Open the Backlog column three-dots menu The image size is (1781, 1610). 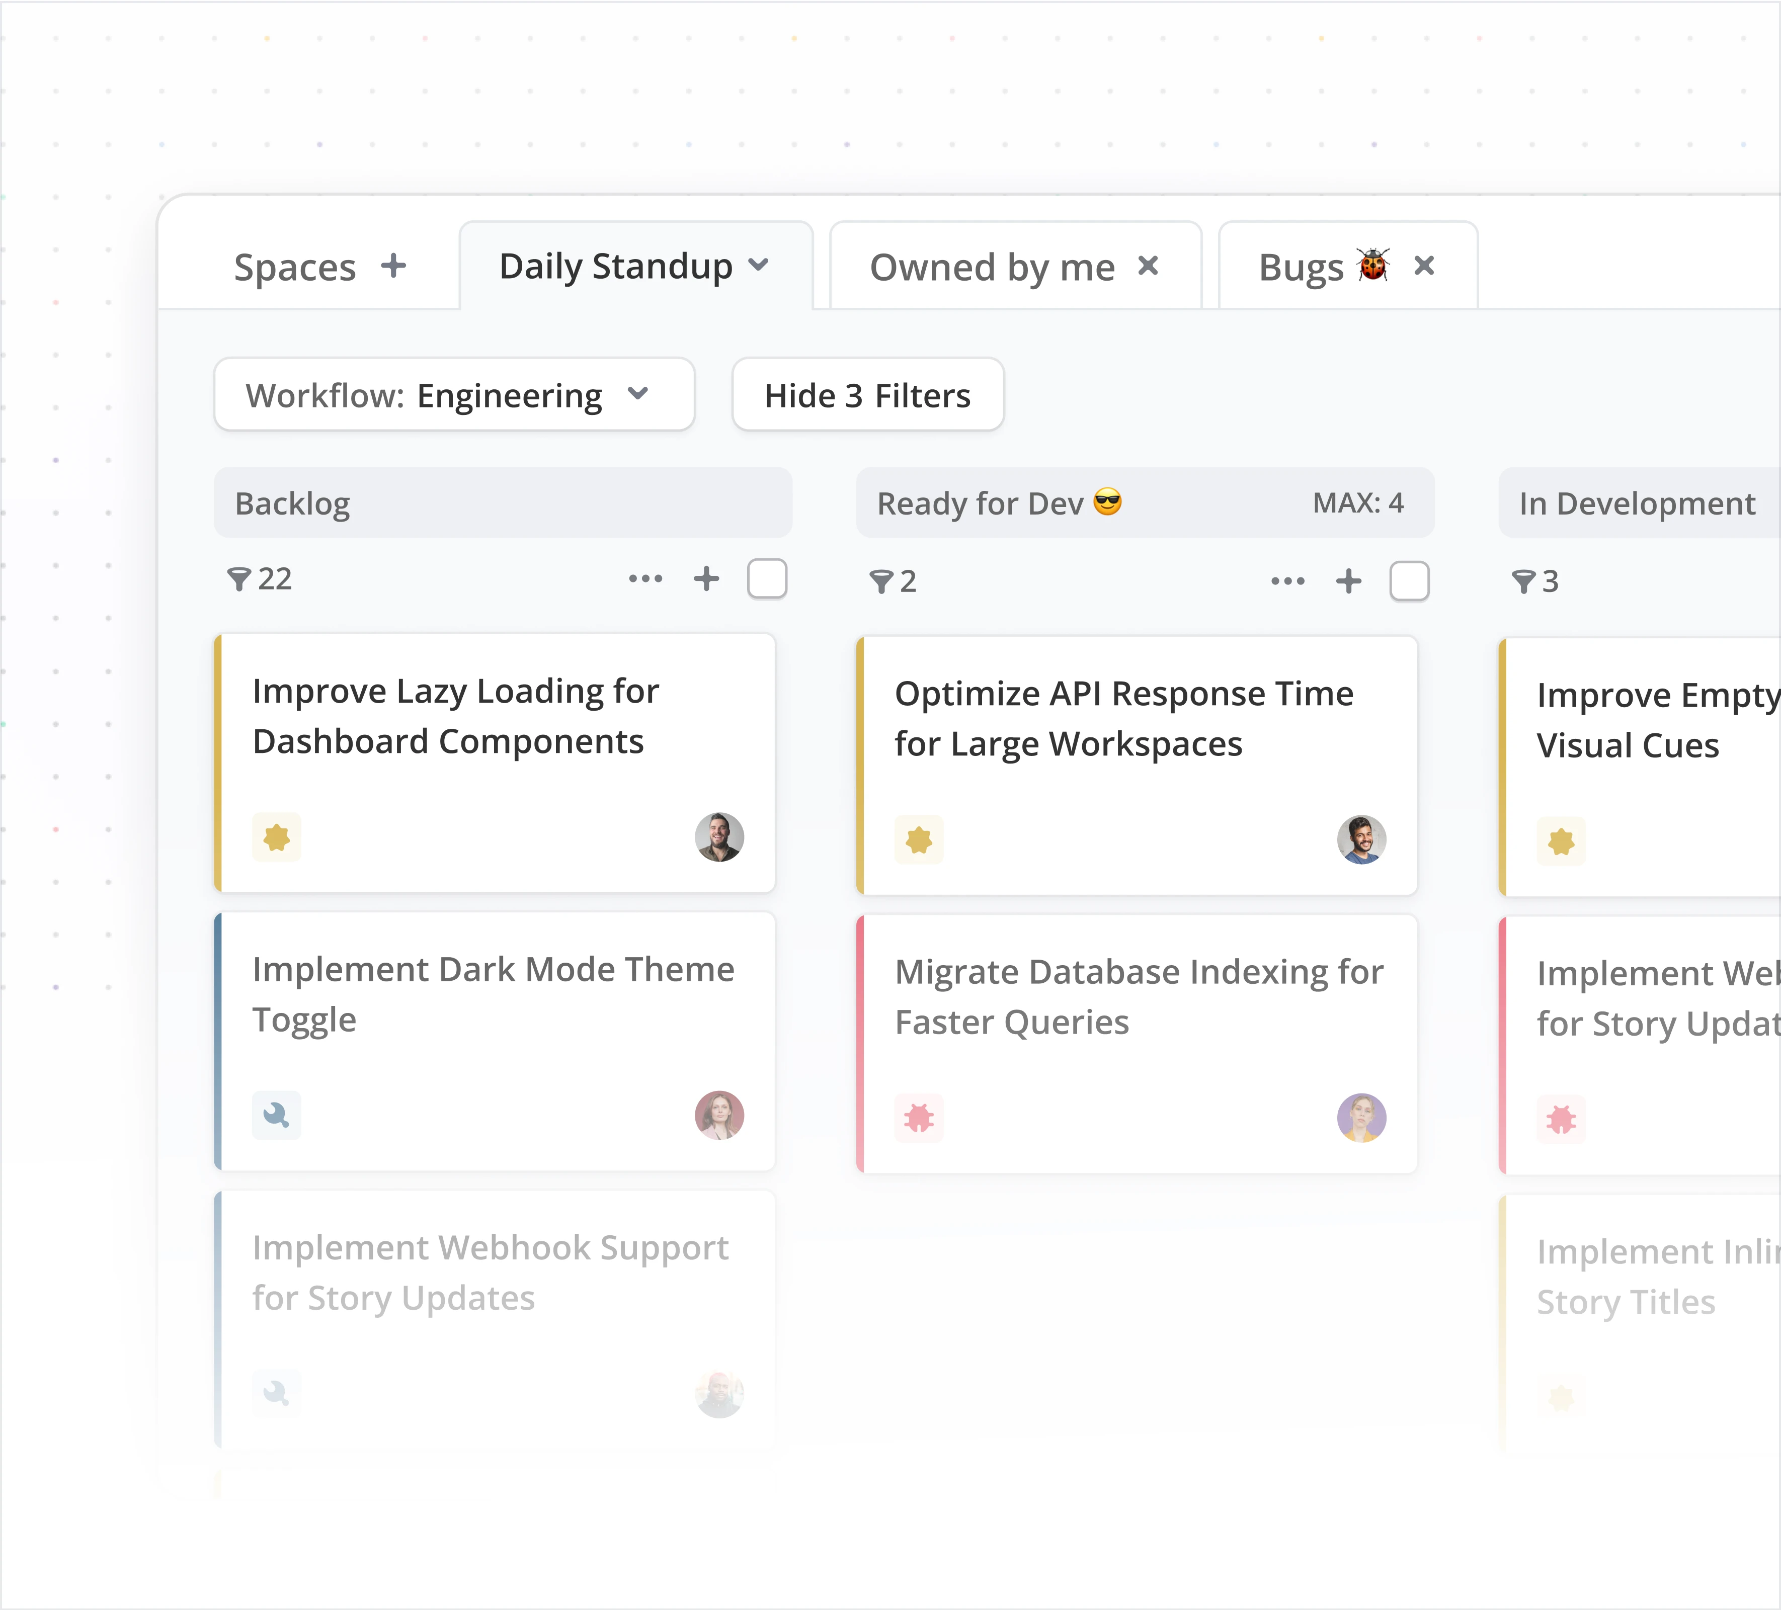pos(645,579)
